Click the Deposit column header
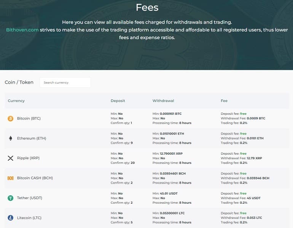This screenshot has height=228, width=293. coord(118,101)
